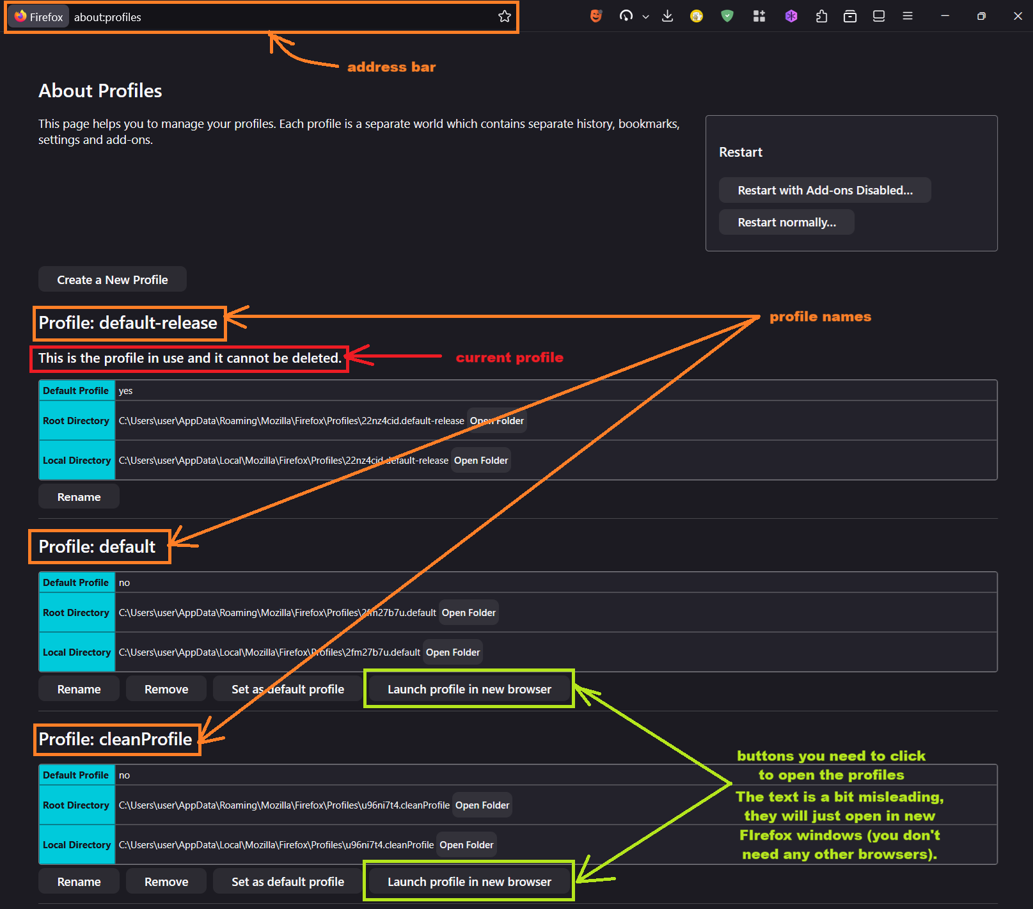This screenshot has height=909, width=1033.
Task: Open the orange mask extension icon
Action: 596,16
